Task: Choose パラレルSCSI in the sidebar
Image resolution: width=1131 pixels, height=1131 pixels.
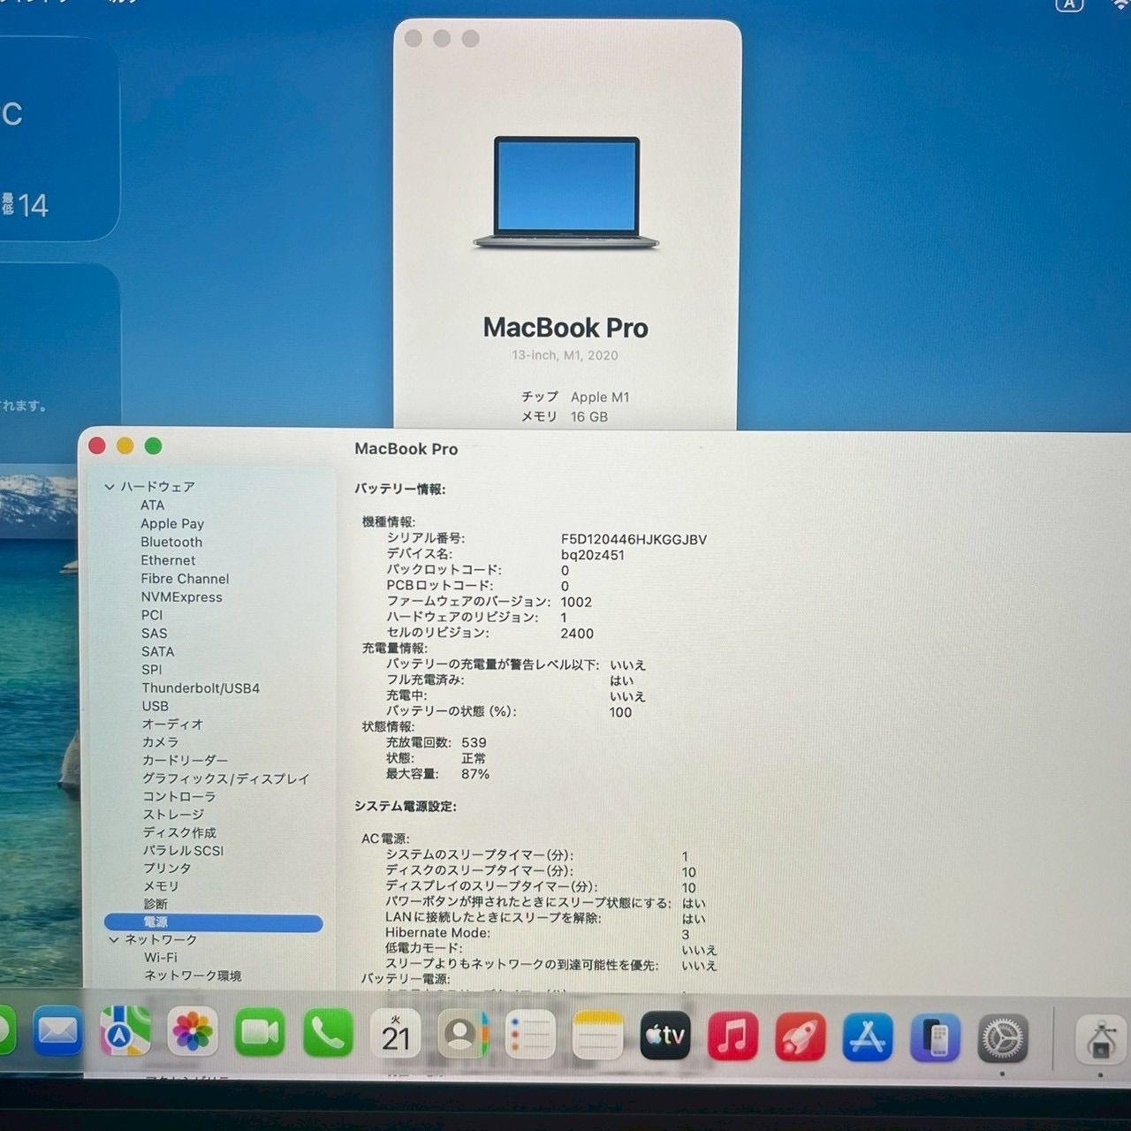Action: [x=183, y=850]
